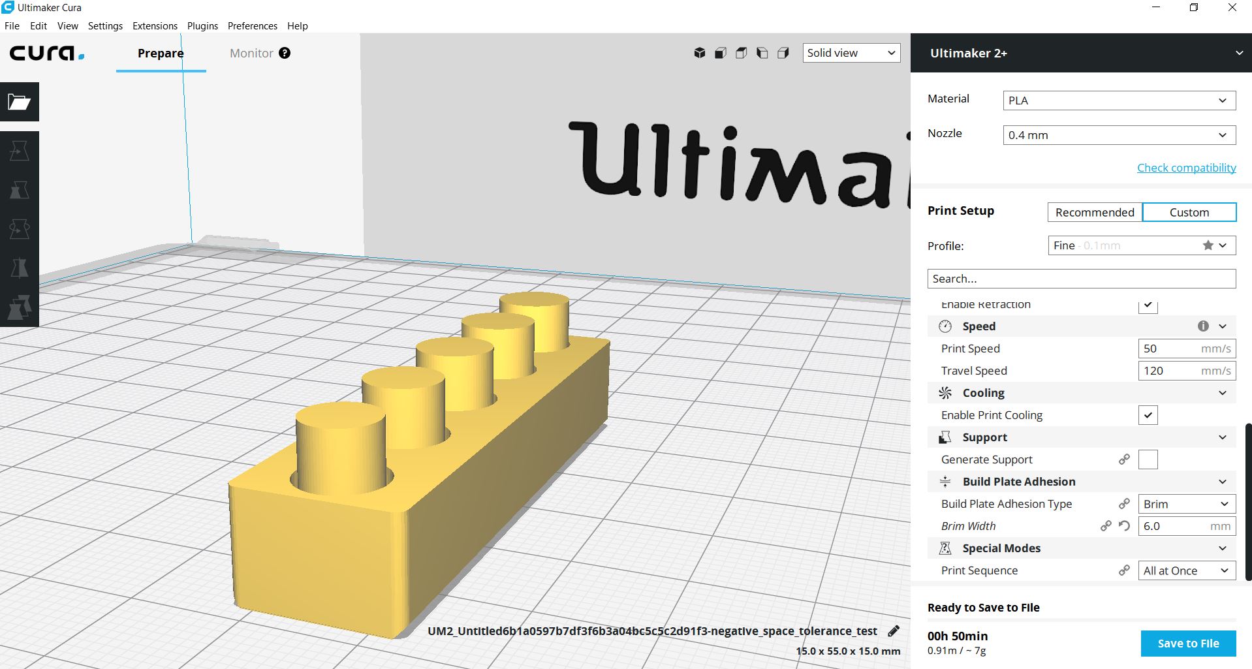Click Save to File button
Viewport: 1252px width, 669px height.
coord(1188,644)
